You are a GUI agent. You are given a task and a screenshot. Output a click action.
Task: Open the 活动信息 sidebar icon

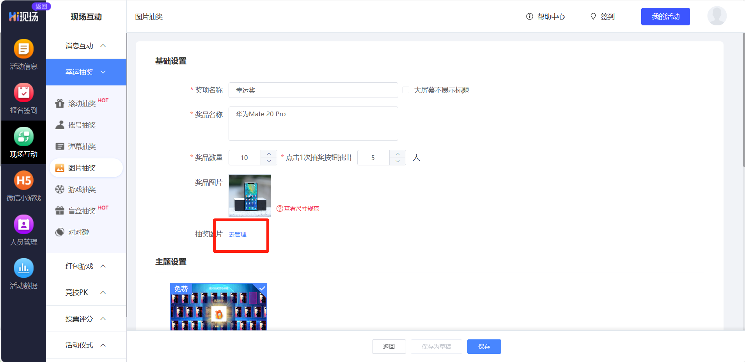pyautogui.click(x=23, y=49)
